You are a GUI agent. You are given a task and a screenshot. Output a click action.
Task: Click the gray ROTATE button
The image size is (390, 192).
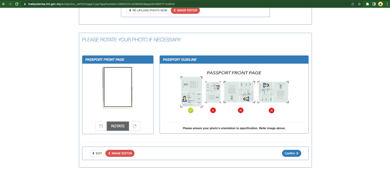tap(118, 126)
